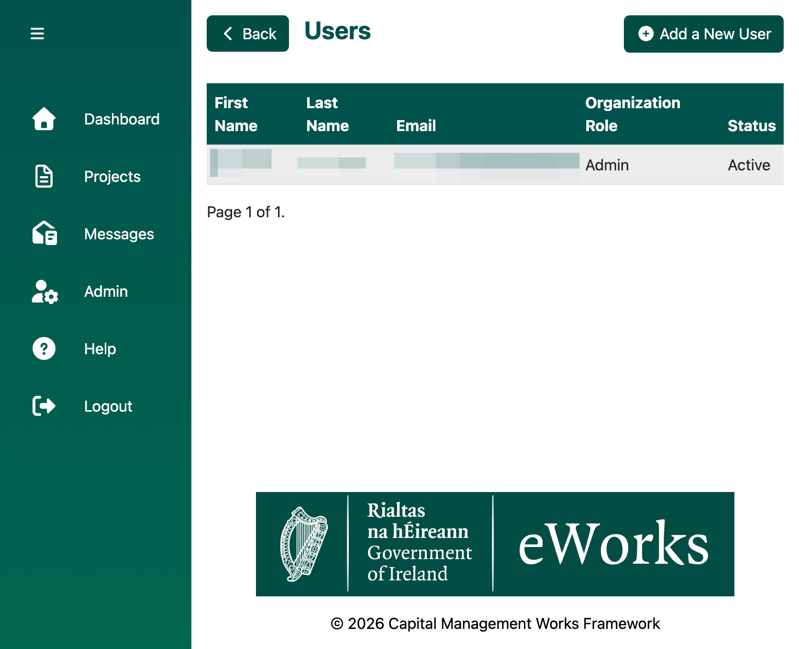The width and height of the screenshot is (799, 649).
Task: Click the First Name column header
Action: click(x=236, y=114)
